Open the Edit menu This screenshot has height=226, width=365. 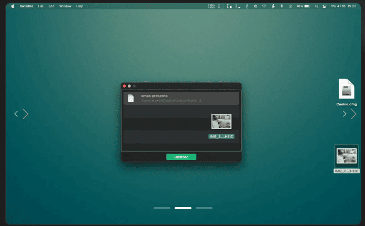[51, 6]
